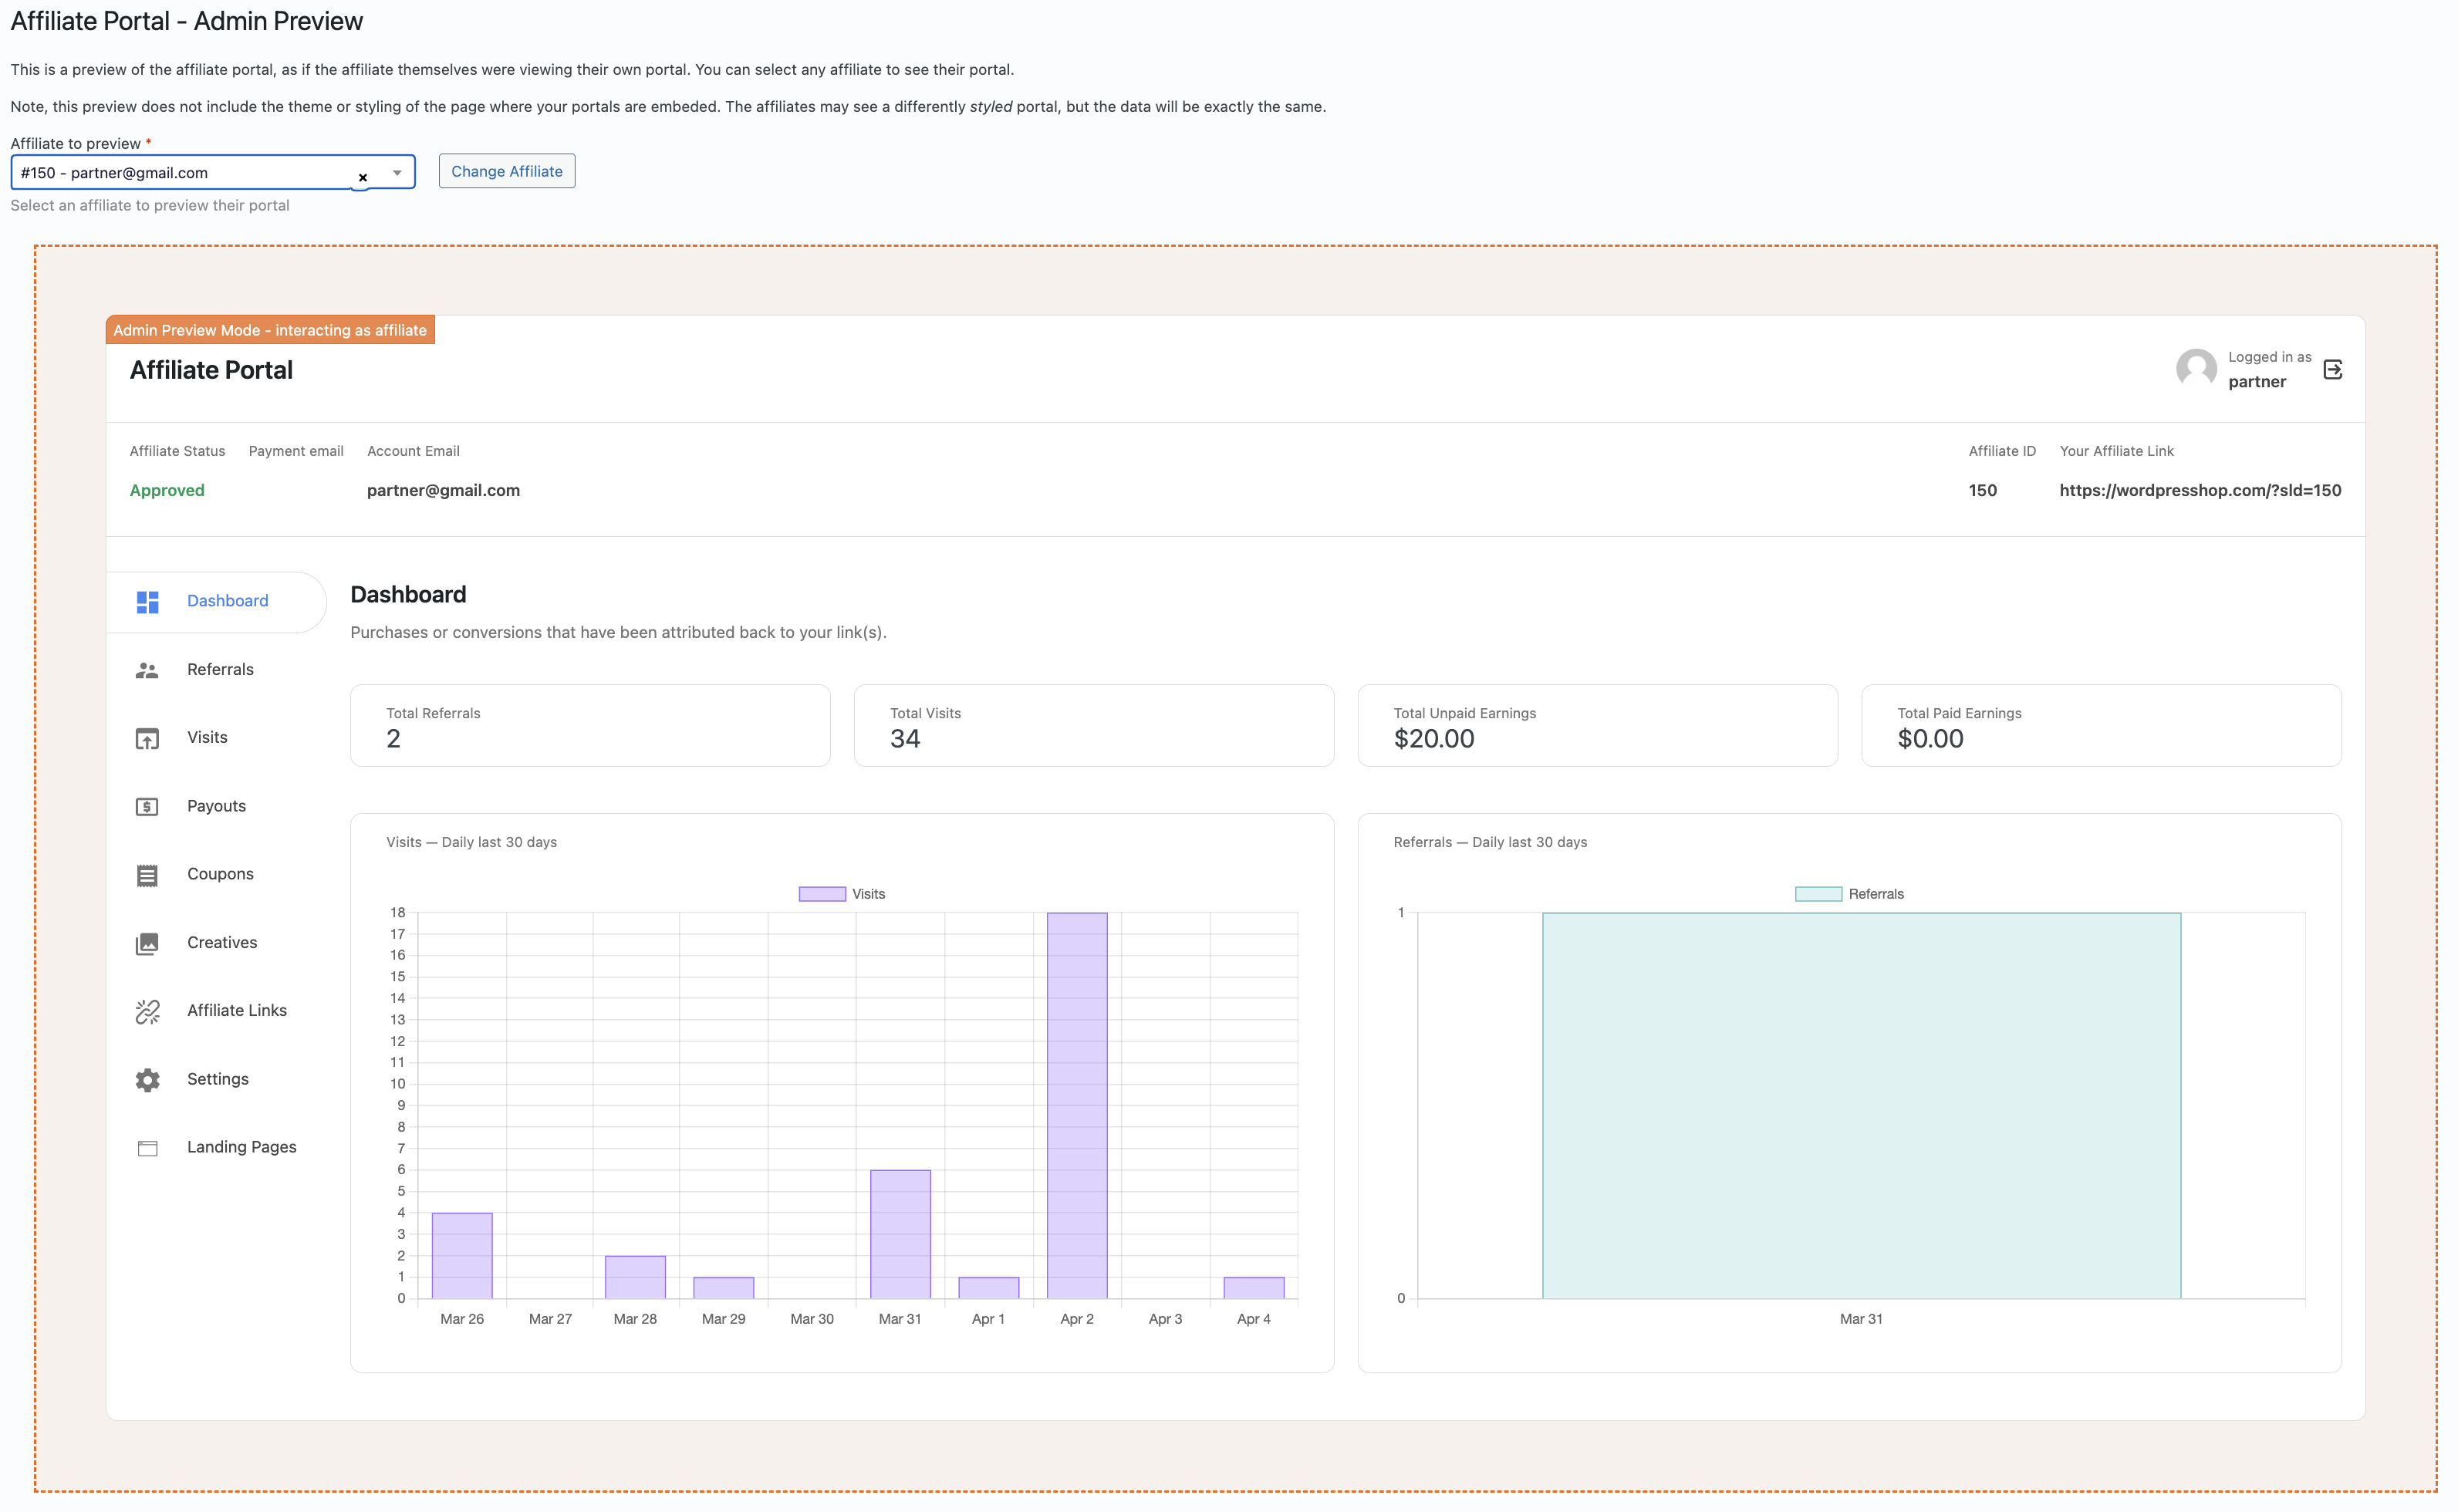Click the Payouts dollar icon
The width and height of the screenshot is (2458, 1512).
tap(147, 806)
